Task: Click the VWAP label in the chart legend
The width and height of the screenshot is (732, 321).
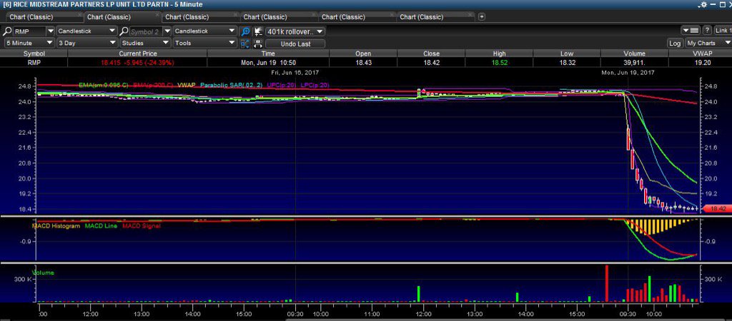Action: point(187,85)
